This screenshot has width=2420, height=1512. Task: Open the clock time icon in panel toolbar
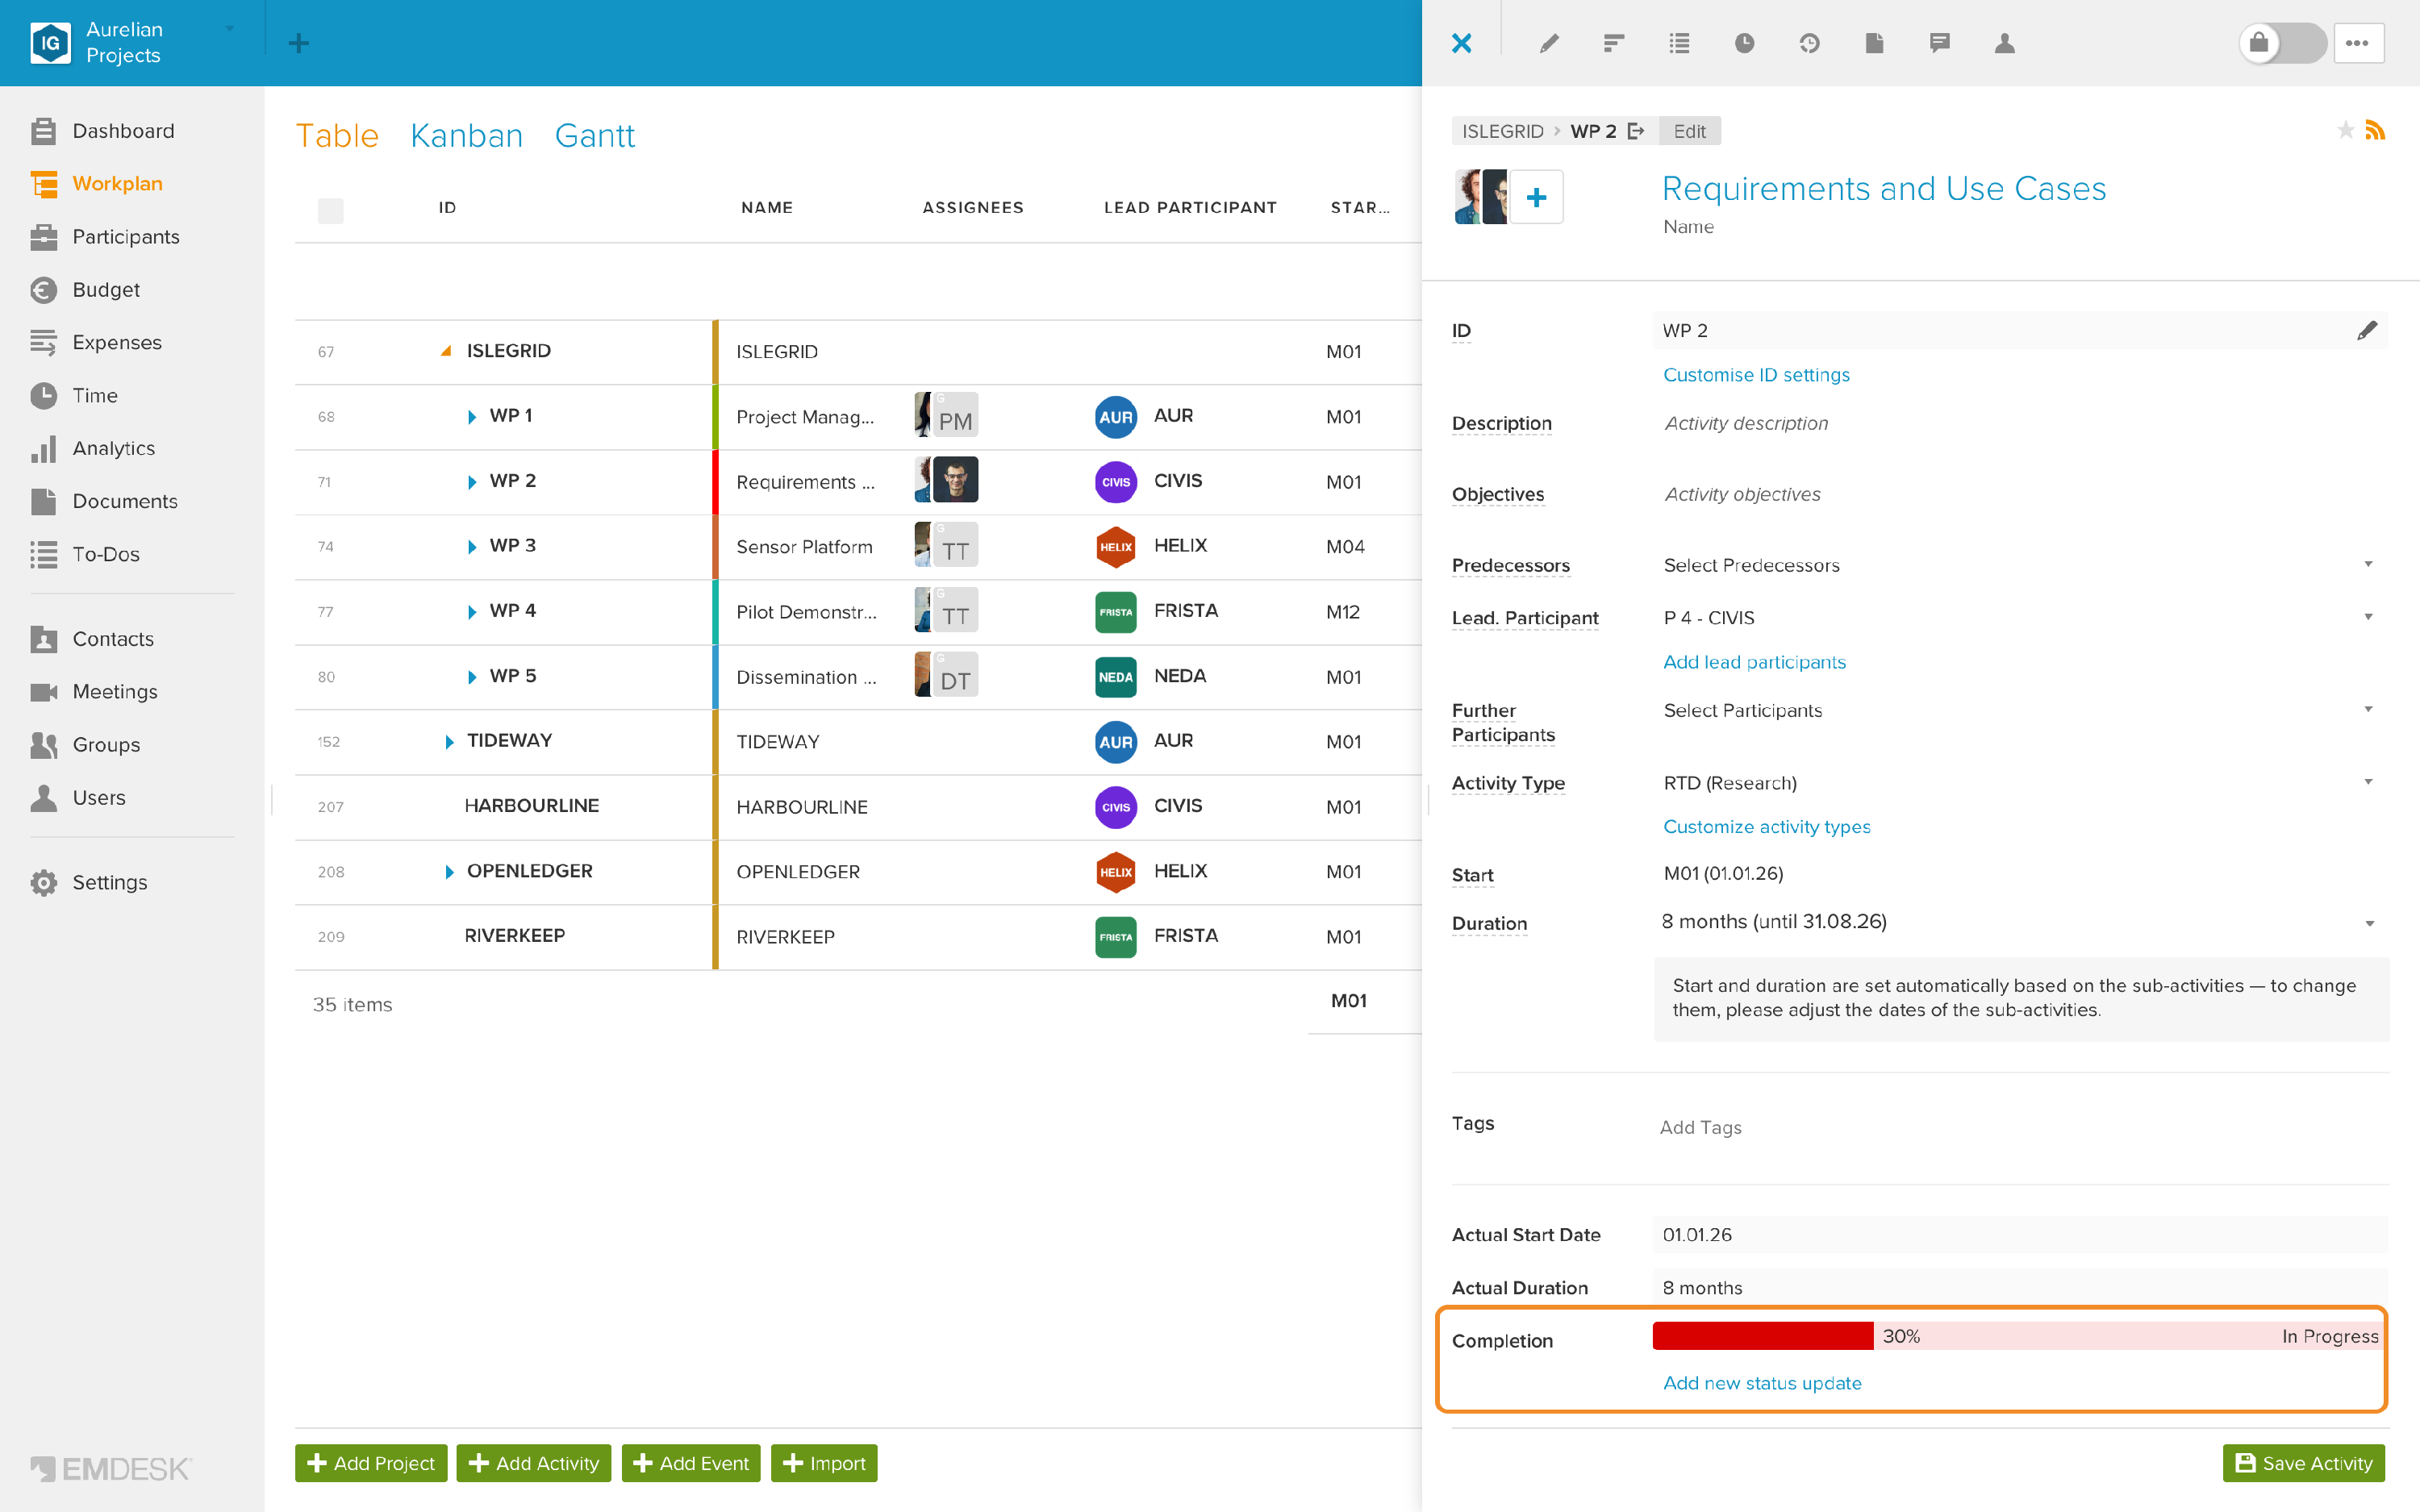tap(1744, 43)
